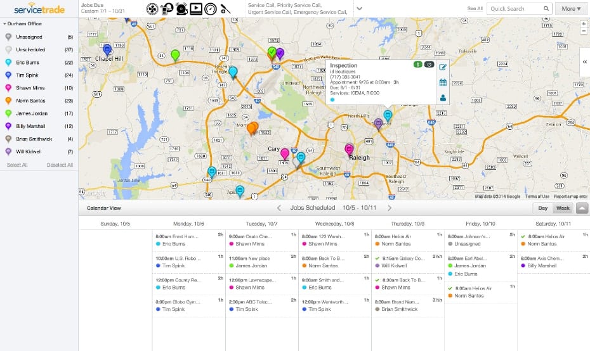Click the See All link
This screenshot has height=351, width=590.
point(475,9)
